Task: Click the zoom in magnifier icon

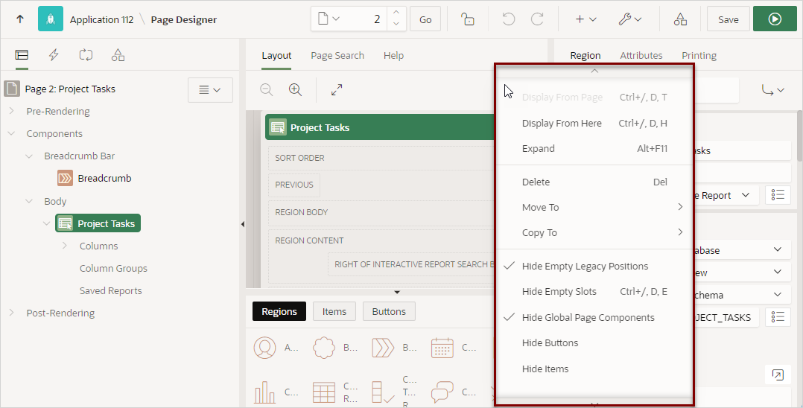Action: pos(295,89)
